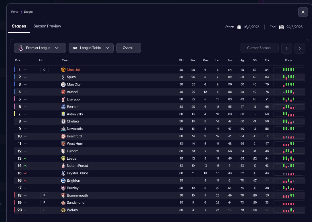This screenshot has height=222, width=312.
Task: Click the Arsenal club badge icon
Action: (x=63, y=92)
